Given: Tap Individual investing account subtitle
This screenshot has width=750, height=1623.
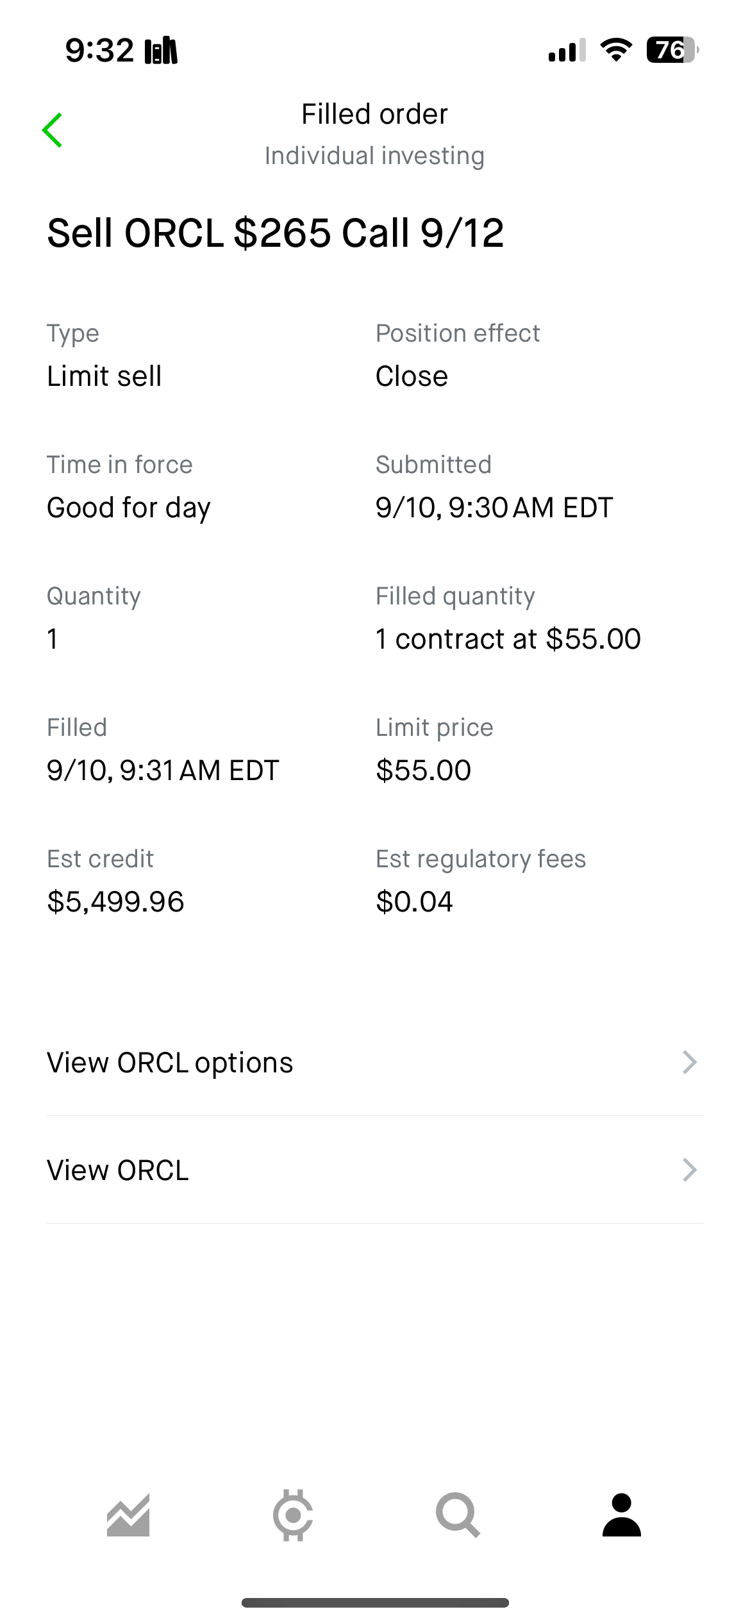Looking at the screenshot, I should point(374,156).
